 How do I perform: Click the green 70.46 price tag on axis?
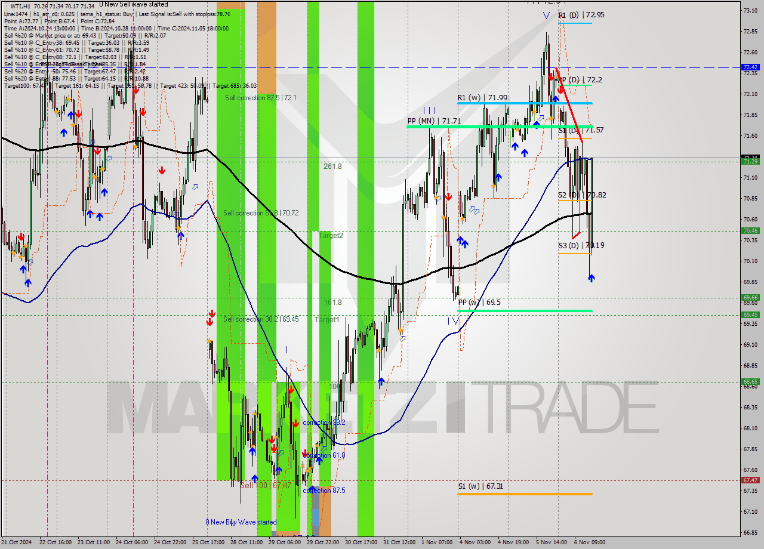pyautogui.click(x=751, y=231)
